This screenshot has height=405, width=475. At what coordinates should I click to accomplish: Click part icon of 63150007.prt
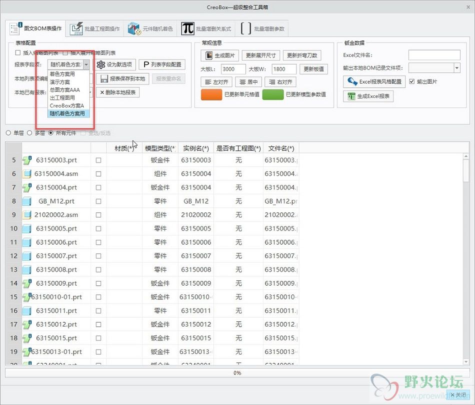[27, 256]
